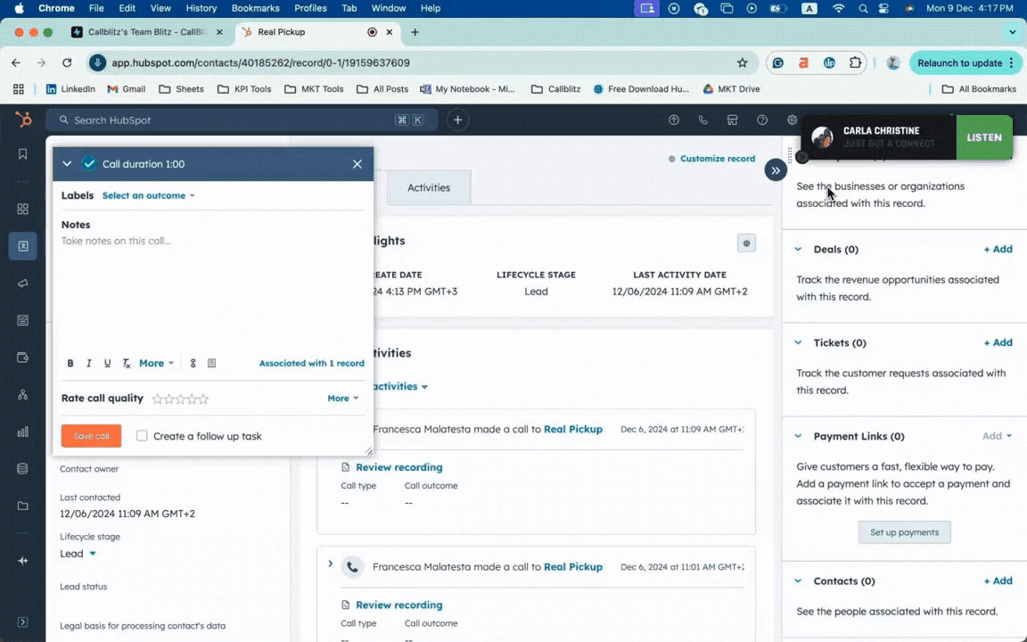Viewport: 1027px width, 642px height.
Task: Open Breeze AI sparkle icon in sidebar
Action: pos(23,561)
